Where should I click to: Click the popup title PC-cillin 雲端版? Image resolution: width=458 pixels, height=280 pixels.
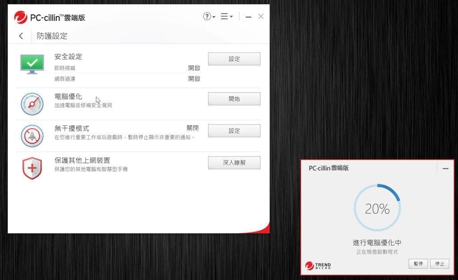329,168
